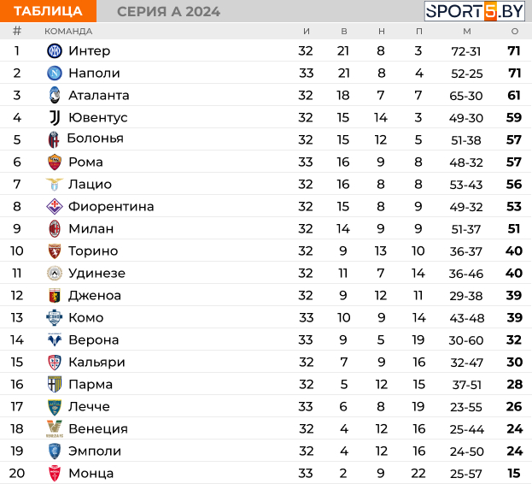
Task: Open the Болонья team name link
Action: point(95,139)
